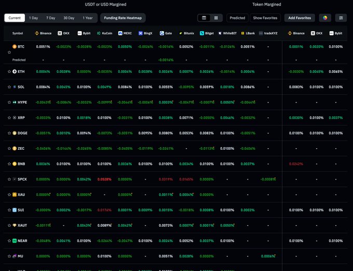Click BNB token-margined rate 0.0242%

pos(296,164)
